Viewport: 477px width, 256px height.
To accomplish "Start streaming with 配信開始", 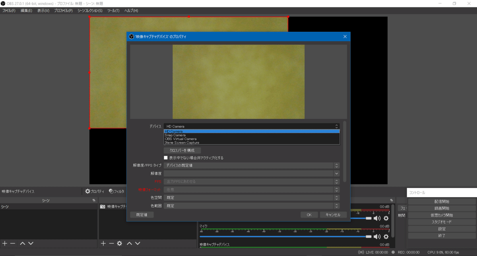I will tap(441, 202).
